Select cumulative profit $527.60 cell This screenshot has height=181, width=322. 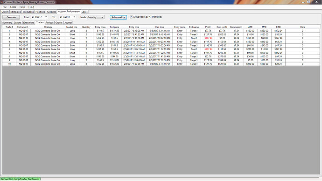[222, 64]
